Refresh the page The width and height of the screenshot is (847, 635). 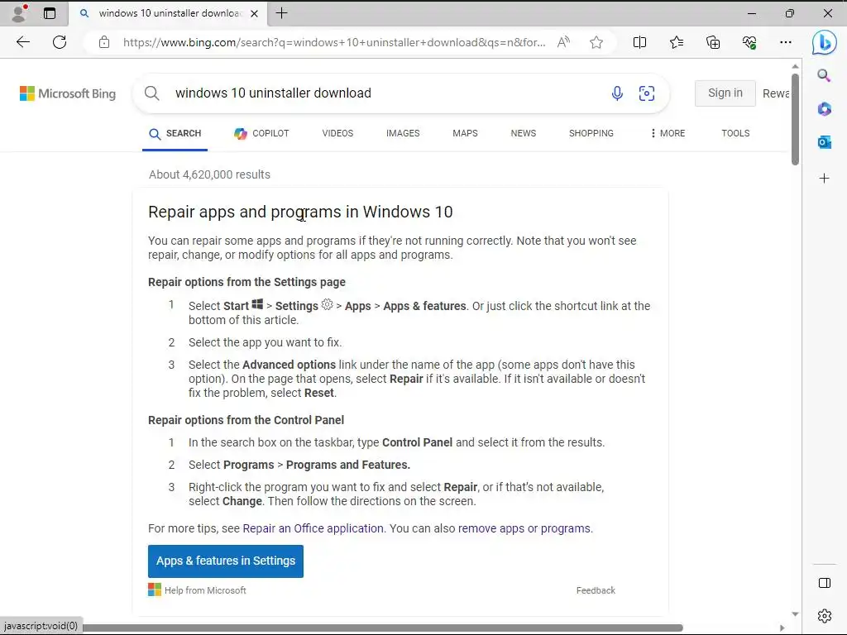point(60,42)
